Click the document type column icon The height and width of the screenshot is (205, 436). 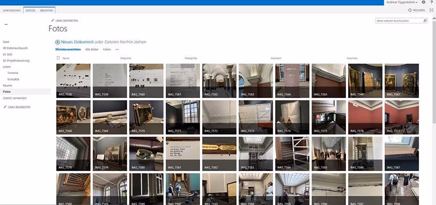tap(58, 58)
